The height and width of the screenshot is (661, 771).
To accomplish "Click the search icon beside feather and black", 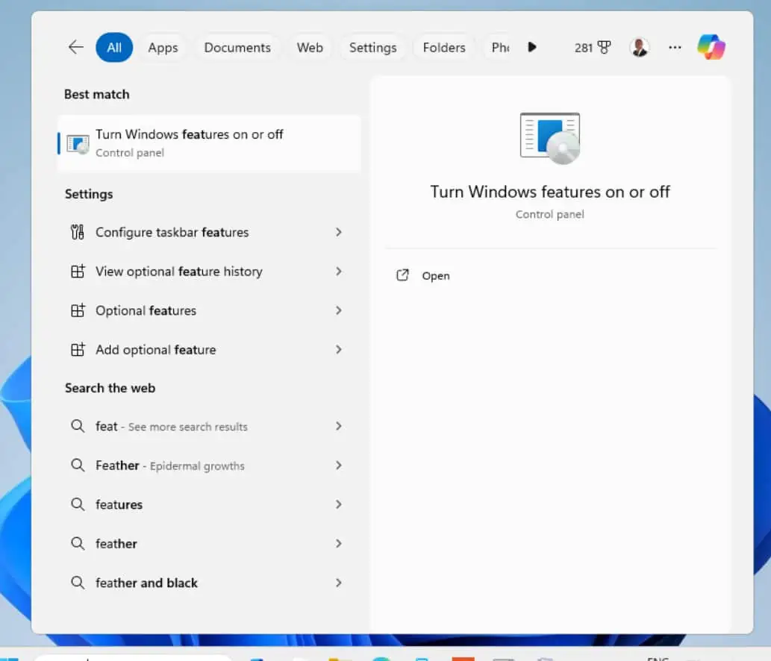I will point(78,583).
